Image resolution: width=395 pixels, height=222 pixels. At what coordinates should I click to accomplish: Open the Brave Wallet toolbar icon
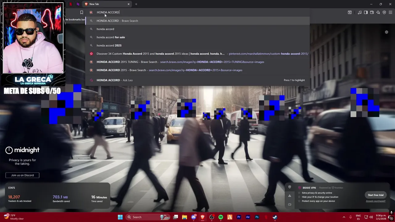372,12
